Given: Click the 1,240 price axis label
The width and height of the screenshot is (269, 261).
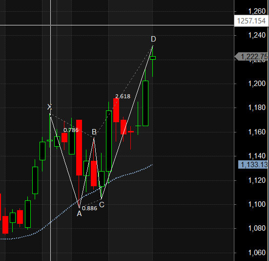Looking at the screenshot, I should coord(257,35).
